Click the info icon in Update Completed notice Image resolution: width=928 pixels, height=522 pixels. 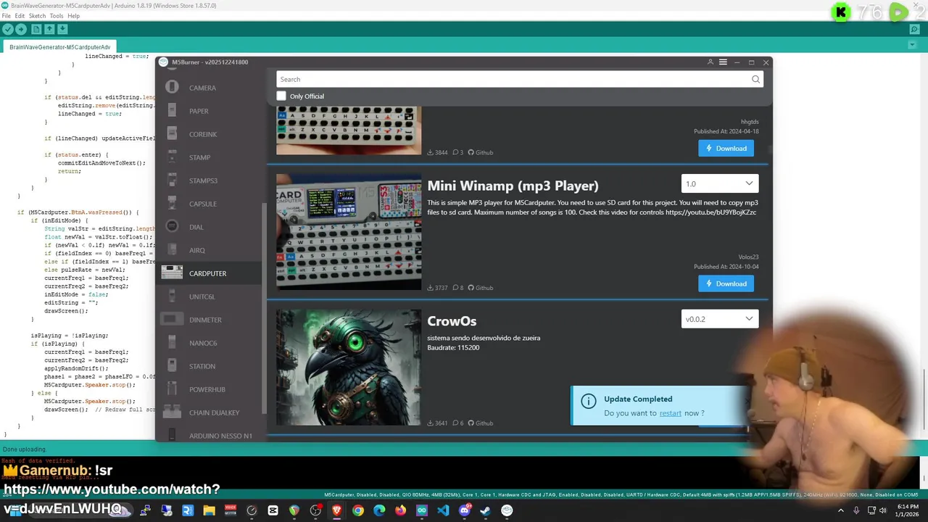coord(589,401)
